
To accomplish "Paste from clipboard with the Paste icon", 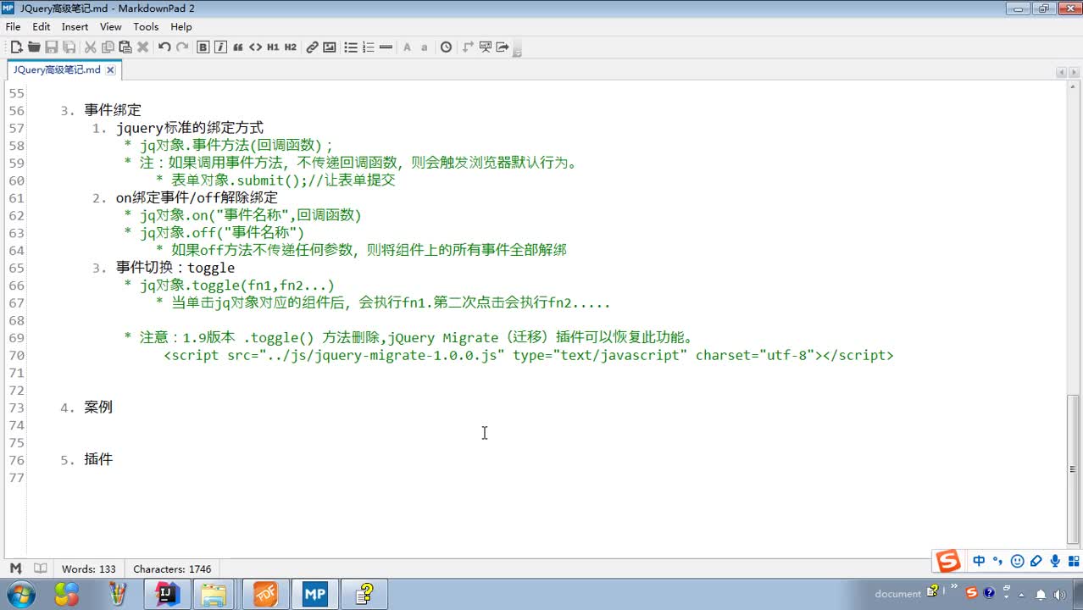I will coord(125,47).
